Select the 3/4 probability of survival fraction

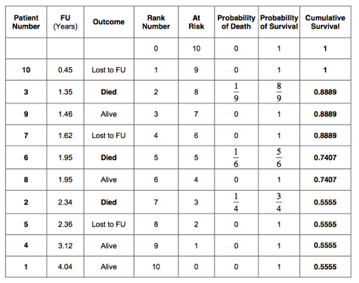click(279, 202)
